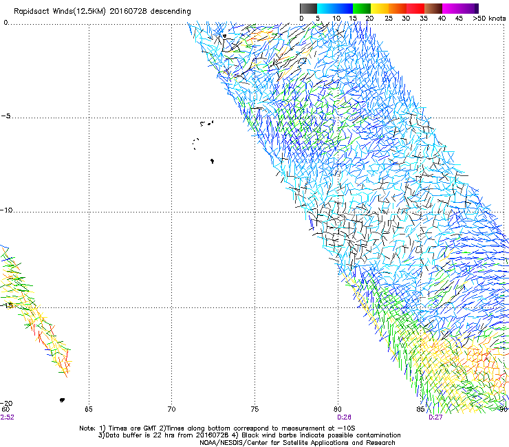
Task: Click the small black island marker near longitude 63, latitude -20
Action: pyautogui.click(x=63, y=400)
